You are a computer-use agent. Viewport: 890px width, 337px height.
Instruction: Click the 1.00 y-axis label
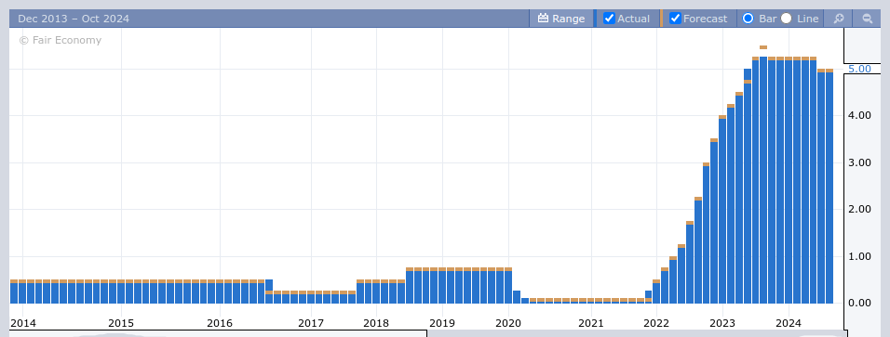click(859, 256)
